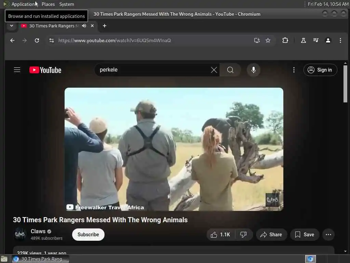Click '489K subscribers' text
Screen dimensions: 350x263
pos(46,238)
